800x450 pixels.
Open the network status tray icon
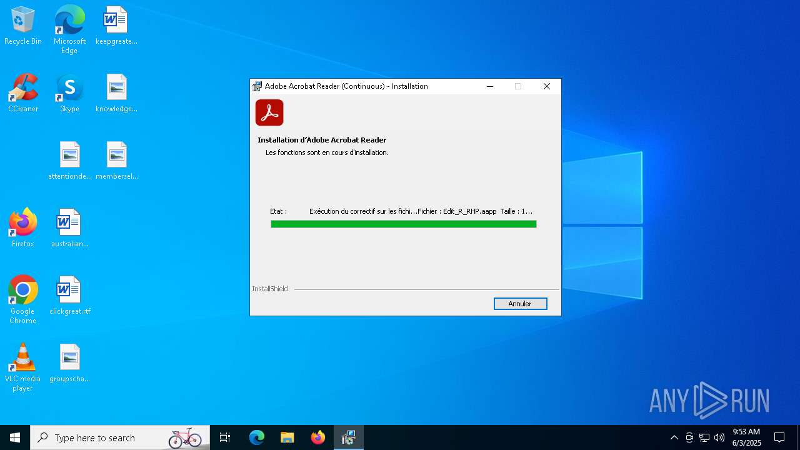tap(704, 437)
